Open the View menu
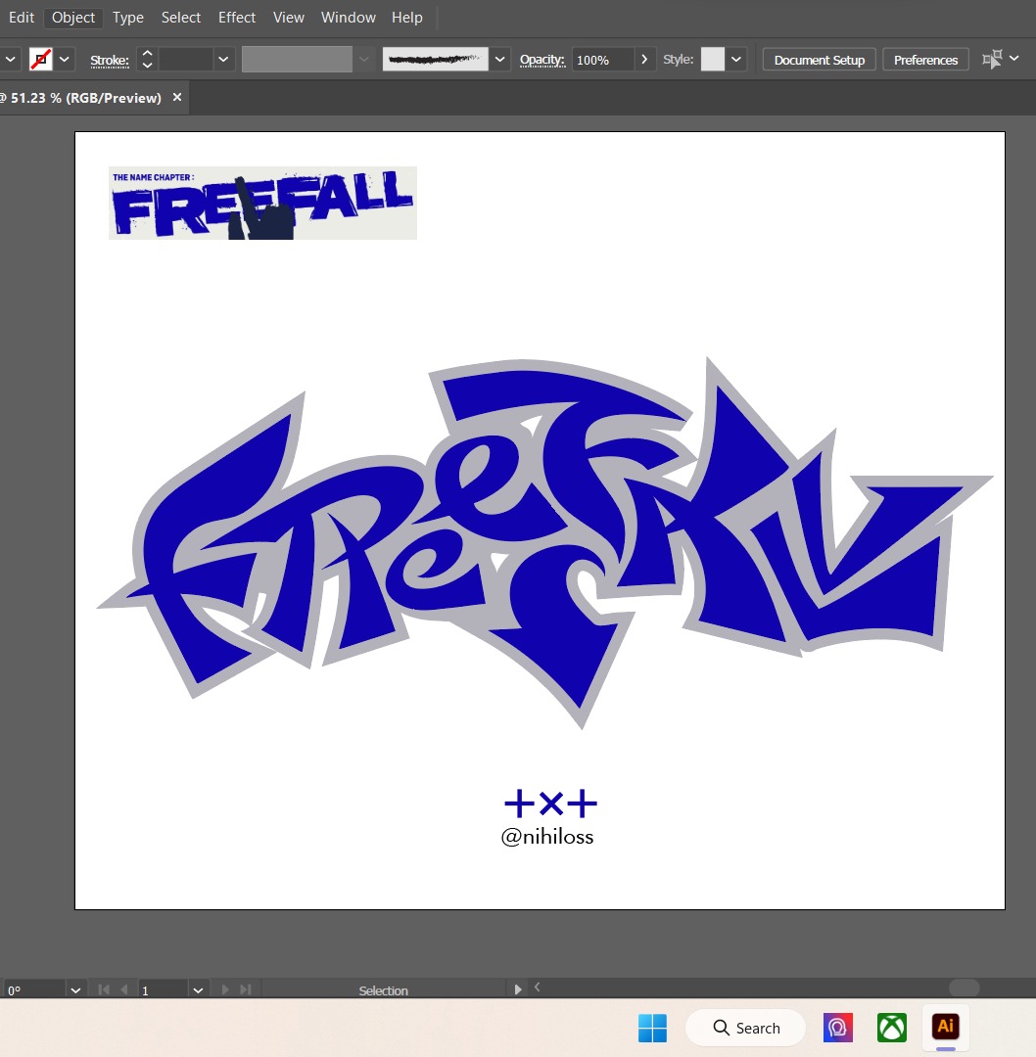Viewport: 1036px width, 1057px height. [x=289, y=18]
